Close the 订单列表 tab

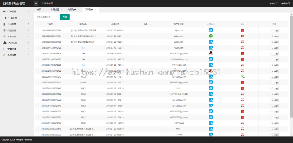96,10
